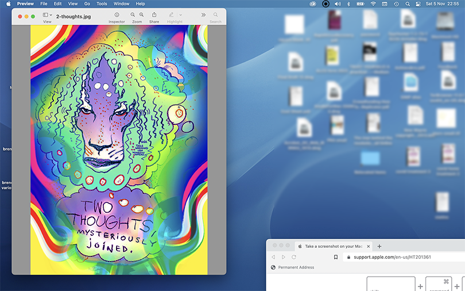Toggle the sidebar View icon
The height and width of the screenshot is (291, 465).
click(45, 14)
